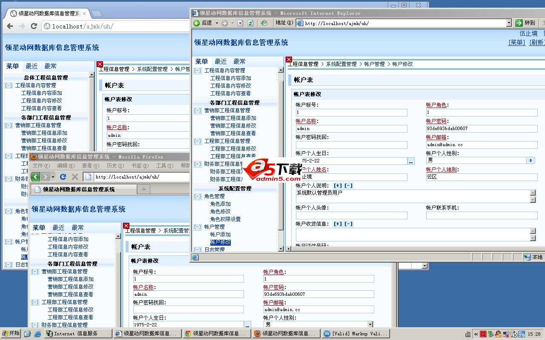Click the red stop-loading icon in IE toolbar
The image size is (545, 340).
240,23
